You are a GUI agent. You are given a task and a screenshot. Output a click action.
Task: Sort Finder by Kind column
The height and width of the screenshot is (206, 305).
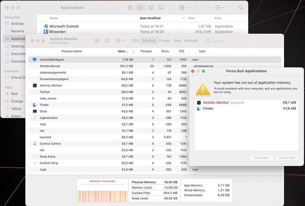218,18
